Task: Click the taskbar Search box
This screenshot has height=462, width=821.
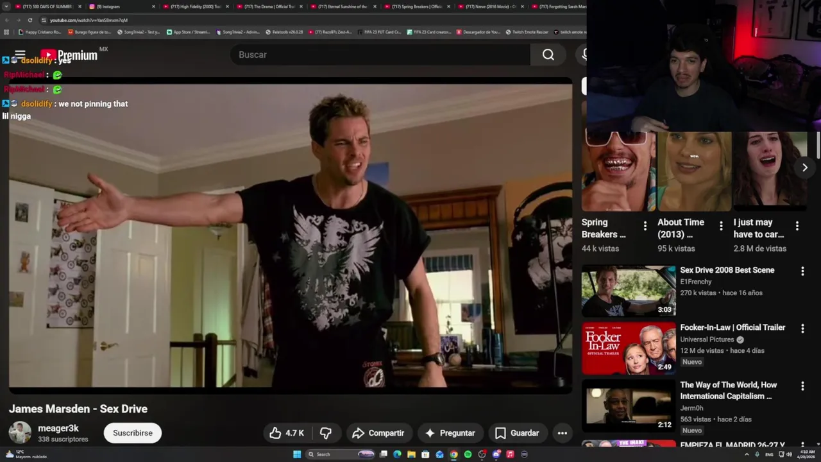Action: (340, 454)
